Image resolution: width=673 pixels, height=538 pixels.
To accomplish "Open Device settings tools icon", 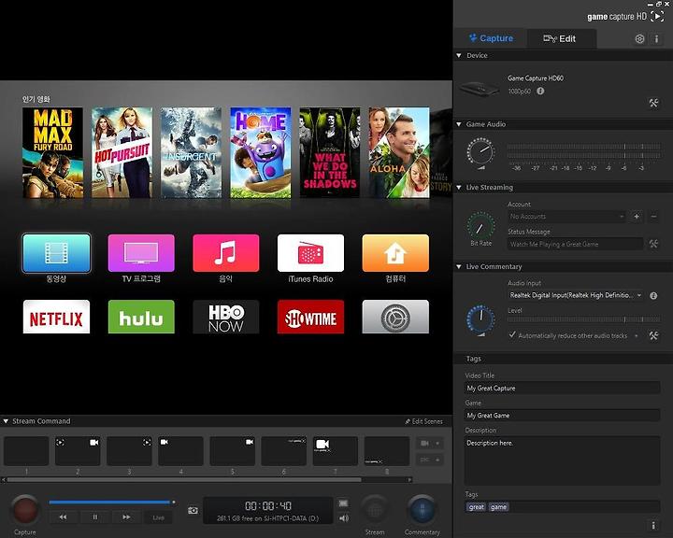I will point(653,103).
